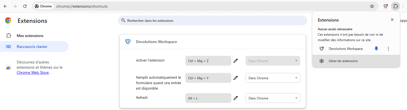
Task: Click the Devolutions Workspace toolbar icon
Action: 386,6
